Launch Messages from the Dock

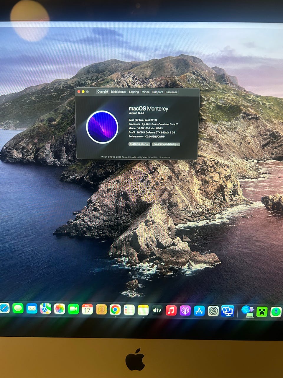[18, 308]
